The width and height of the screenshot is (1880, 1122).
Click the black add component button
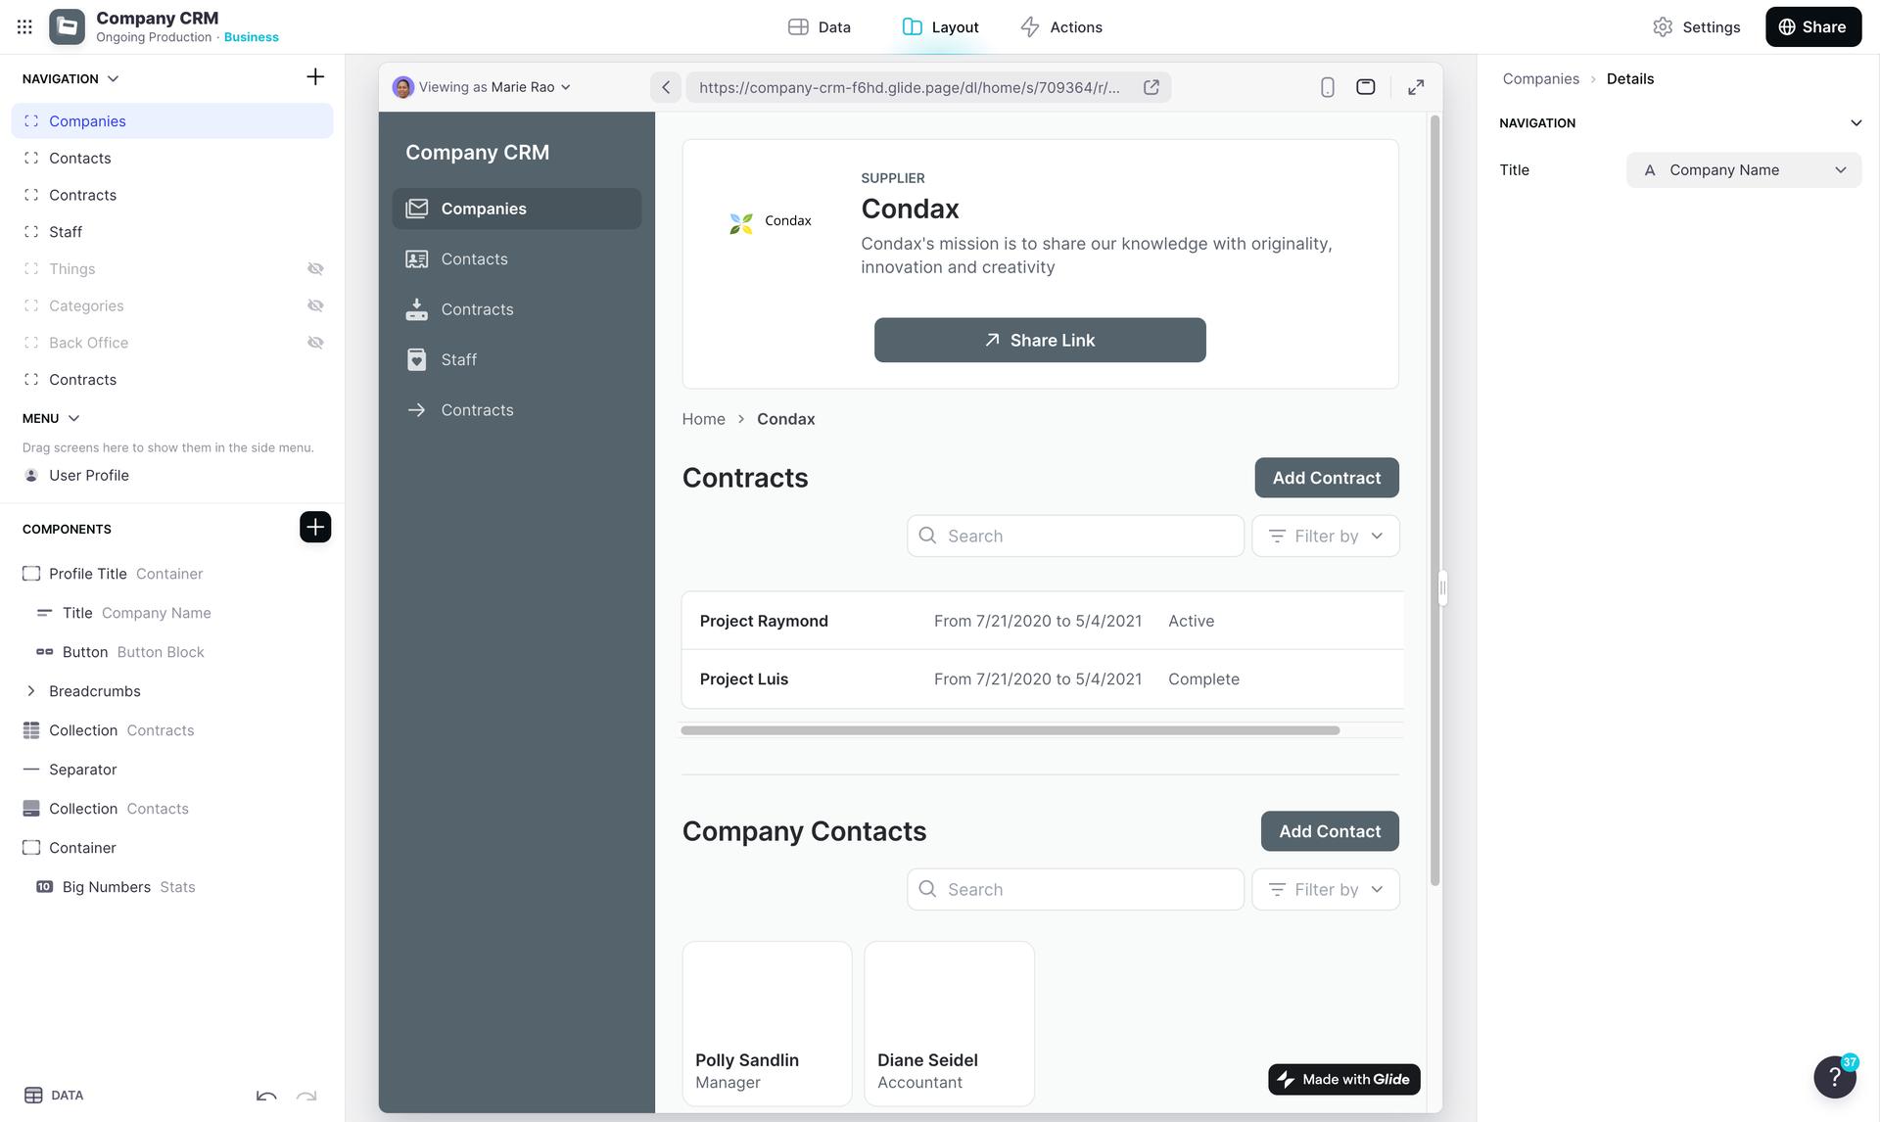point(315,528)
